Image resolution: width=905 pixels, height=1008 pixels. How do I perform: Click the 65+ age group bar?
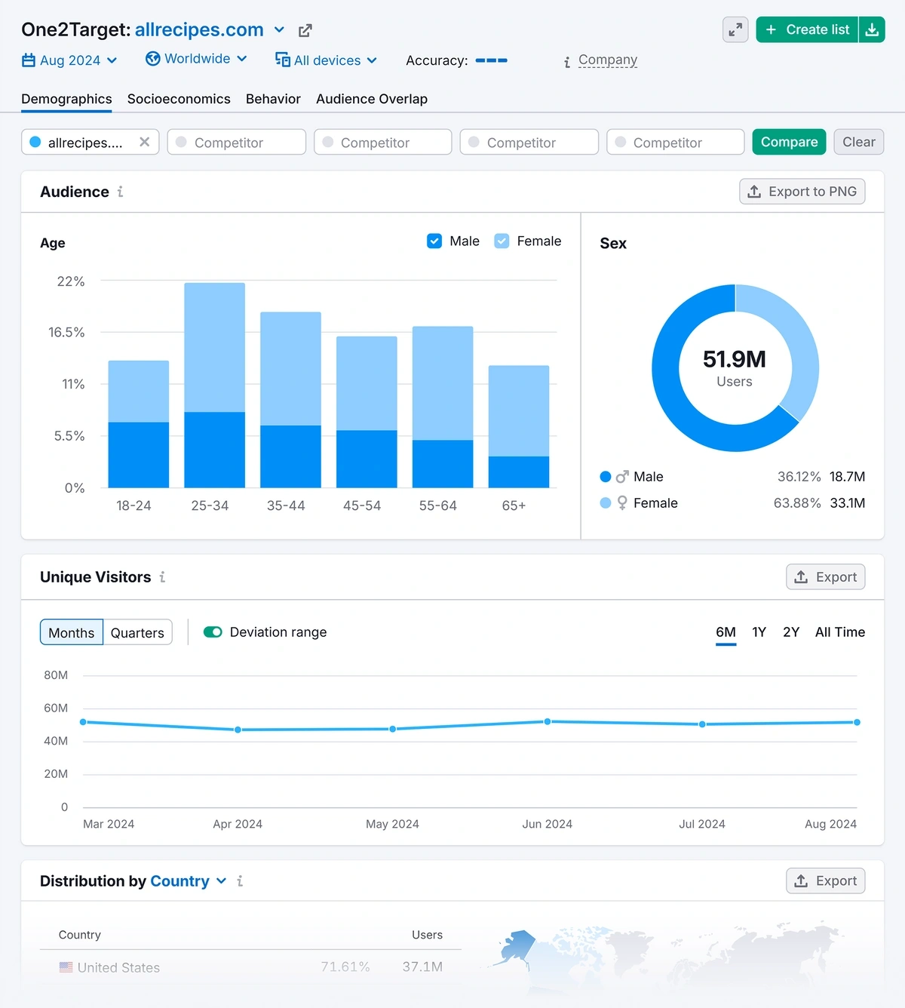[x=519, y=427]
